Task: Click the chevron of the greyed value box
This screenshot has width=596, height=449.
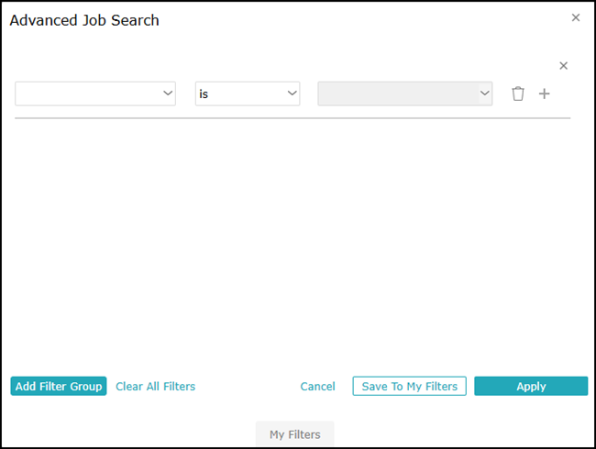Action: click(x=484, y=93)
